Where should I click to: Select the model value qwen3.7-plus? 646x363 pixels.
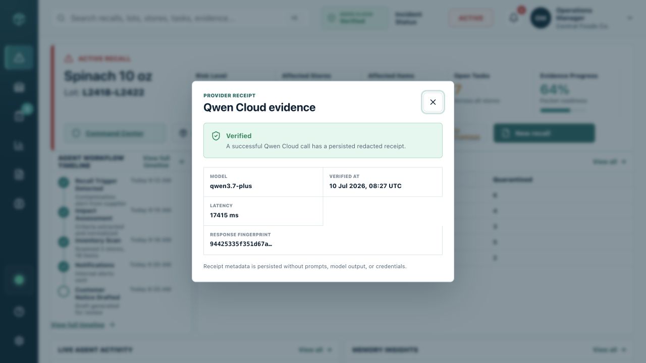pyautogui.click(x=231, y=186)
